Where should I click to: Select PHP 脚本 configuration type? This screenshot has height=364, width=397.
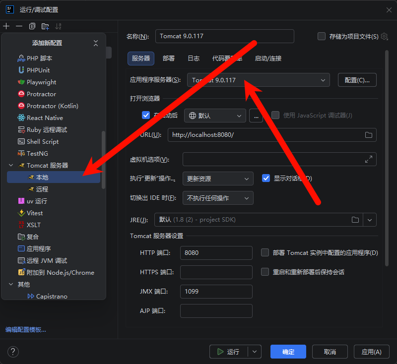coord(54,59)
